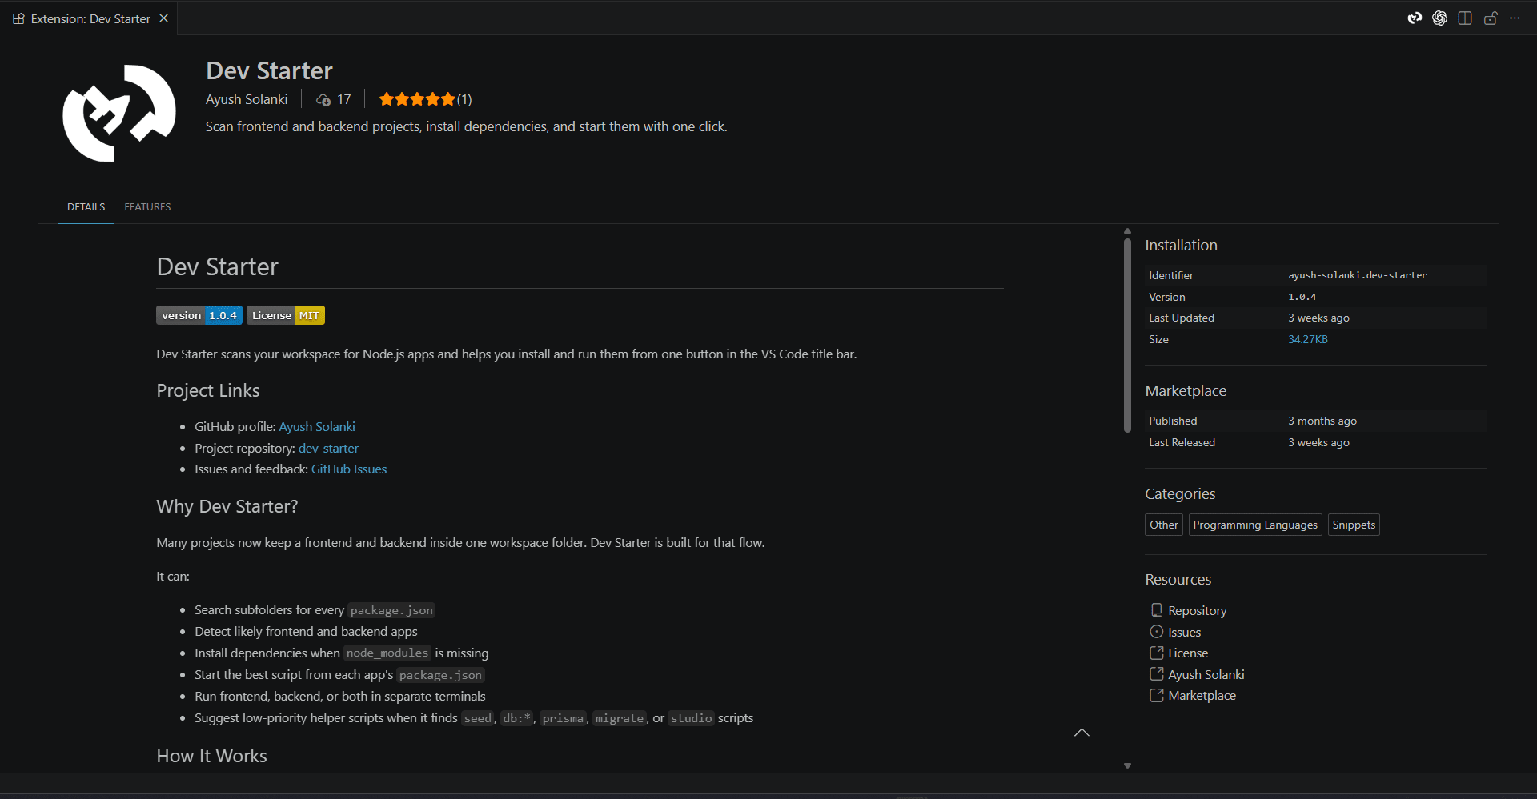Viewport: 1537px width, 799px height.
Task: Open the dev-starter repository link
Action: pyautogui.click(x=328, y=448)
